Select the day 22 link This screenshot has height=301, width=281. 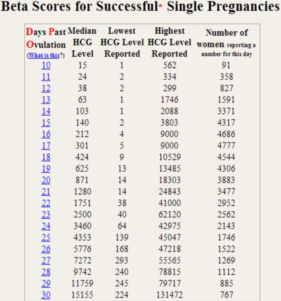[x=46, y=203]
